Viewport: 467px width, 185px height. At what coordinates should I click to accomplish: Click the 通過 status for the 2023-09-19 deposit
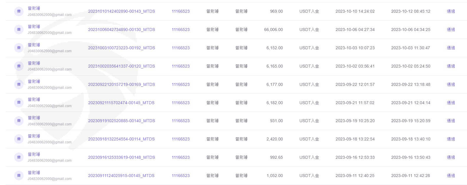point(451,121)
